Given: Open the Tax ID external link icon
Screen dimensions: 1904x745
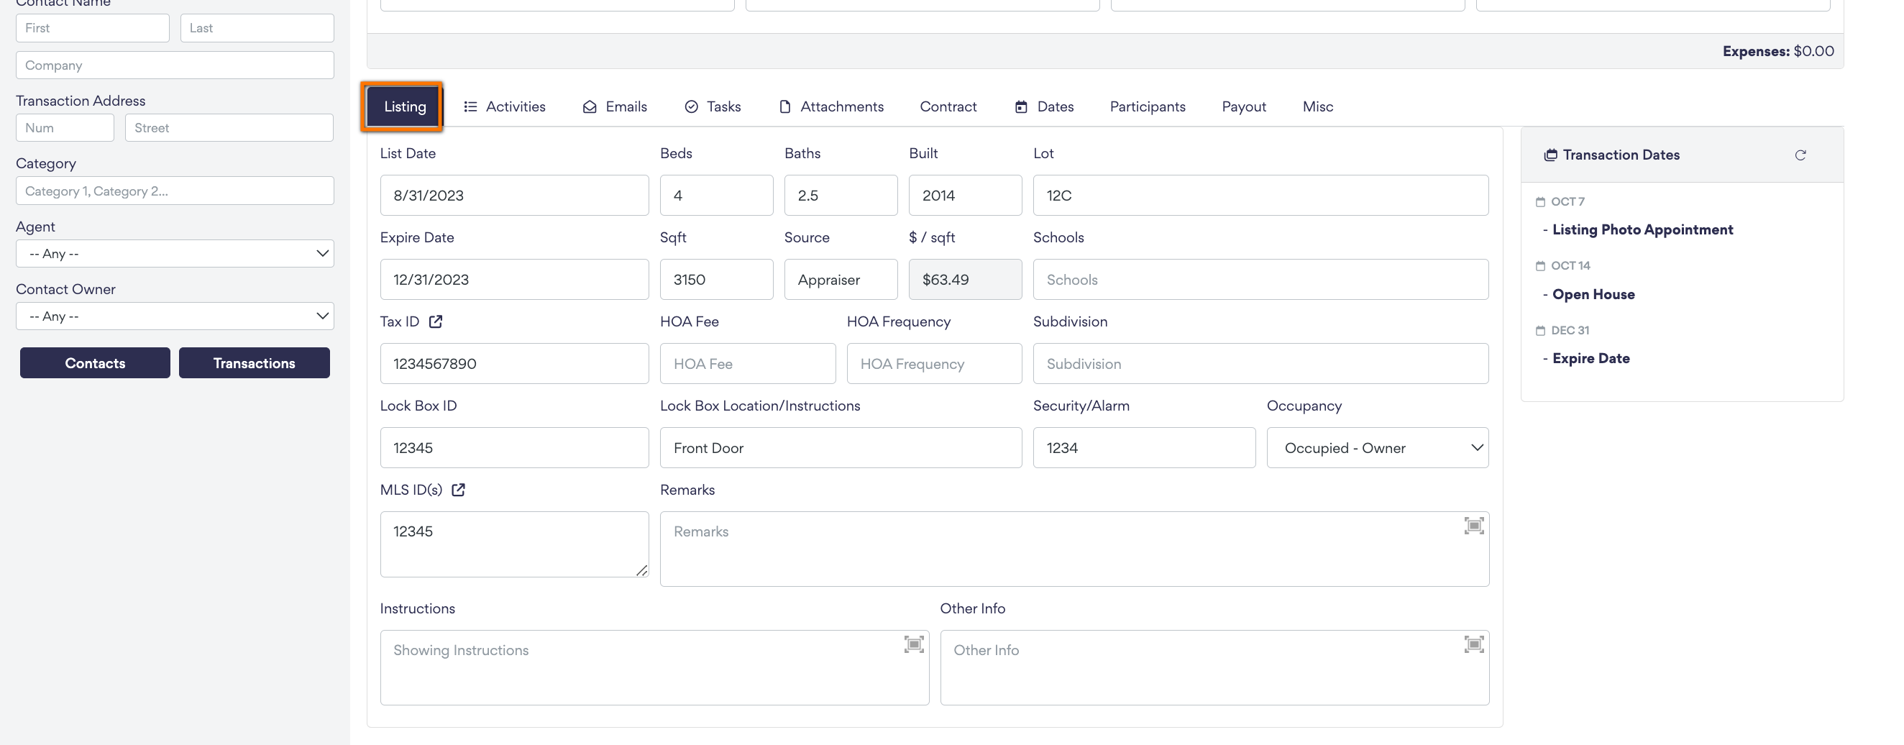Looking at the screenshot, I should [x=436, y=321].
